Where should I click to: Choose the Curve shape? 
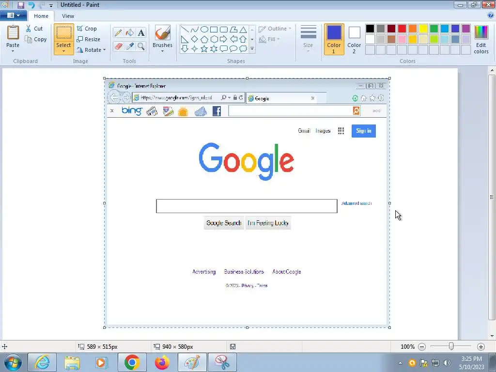coord(195,30)
